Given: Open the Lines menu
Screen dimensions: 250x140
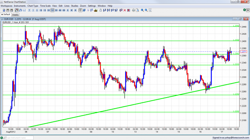Looking at the screenshot, I should click(67, 6).
